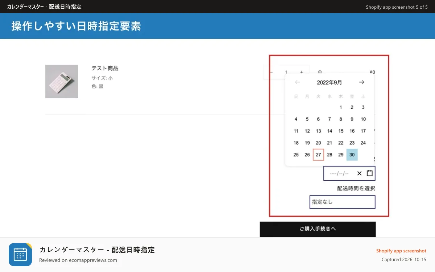This screenshot has width=435, height=272.
Task: Select date 14 in calendar
Action: coord(330,131)
